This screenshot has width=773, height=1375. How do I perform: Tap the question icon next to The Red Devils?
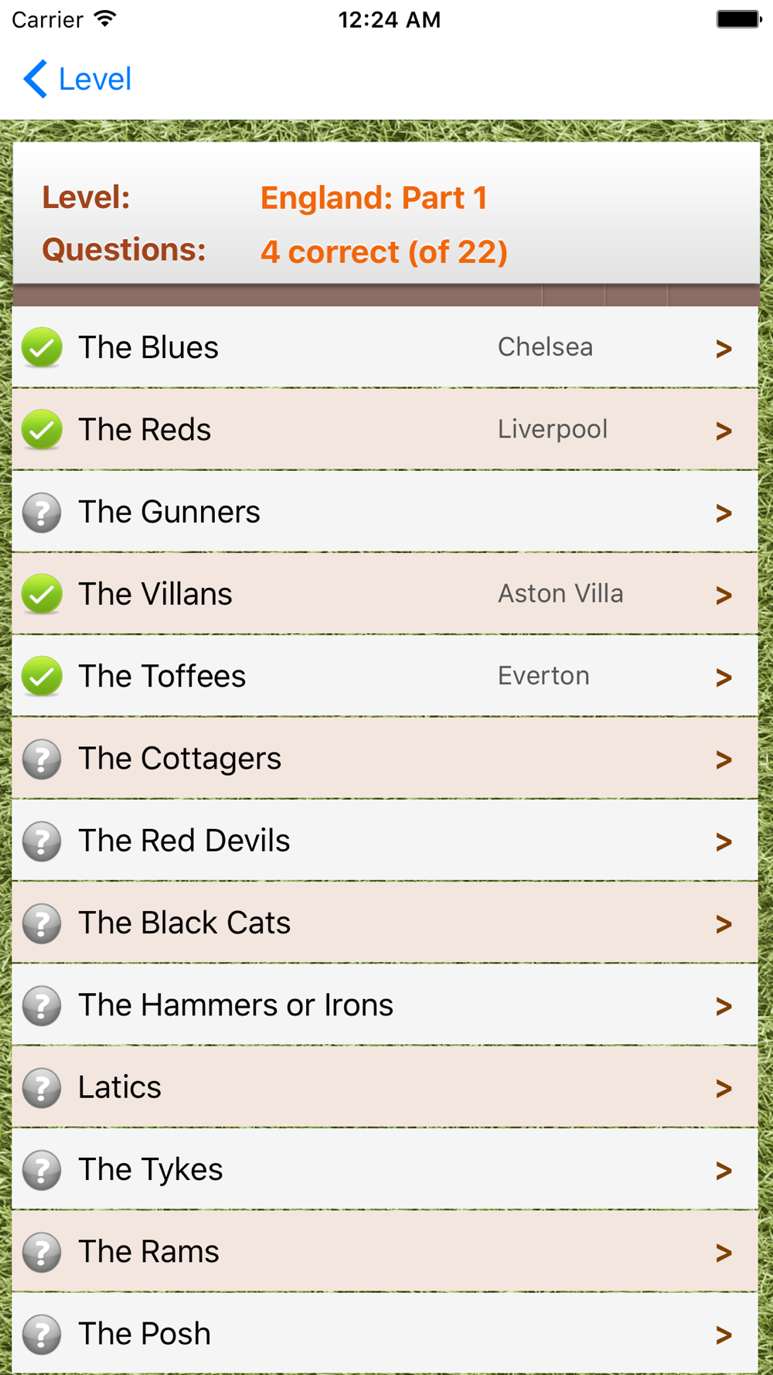(42, 841)
